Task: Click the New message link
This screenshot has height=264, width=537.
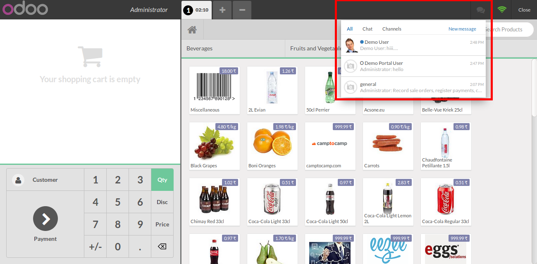Action: (462, 29)
